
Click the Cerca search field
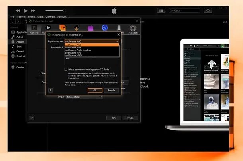(184, 10)
